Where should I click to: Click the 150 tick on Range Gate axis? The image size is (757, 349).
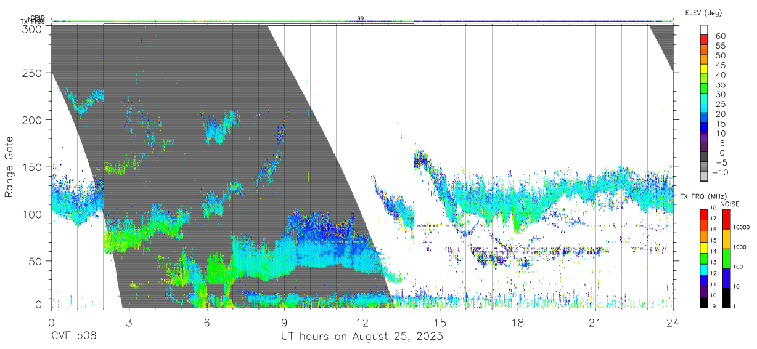(32, 167)
